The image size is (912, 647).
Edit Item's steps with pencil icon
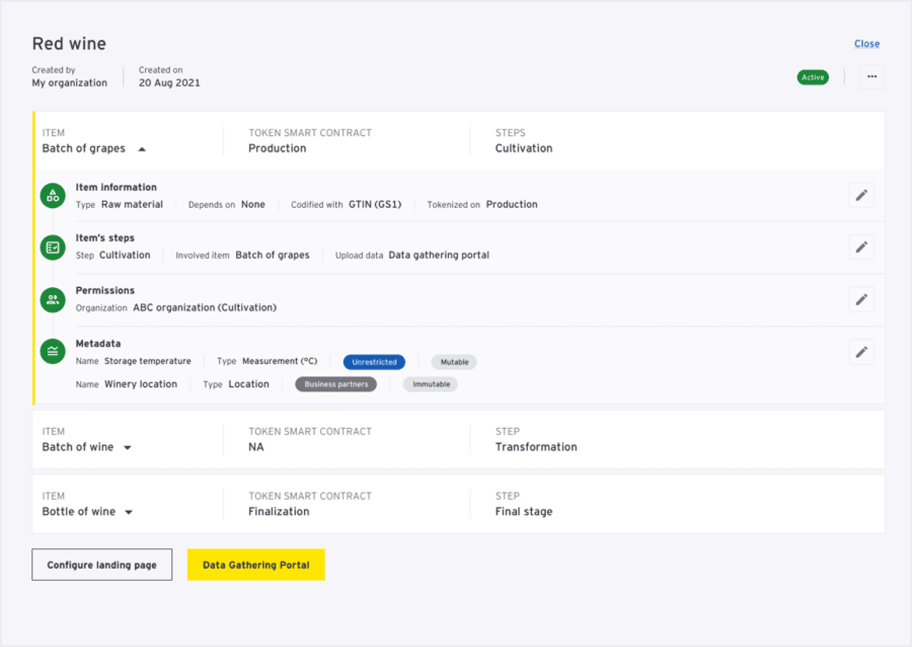point(861,247)
